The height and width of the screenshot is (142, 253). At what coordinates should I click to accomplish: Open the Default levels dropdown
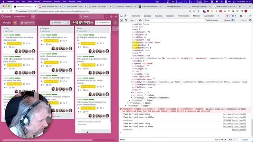[213, 20]
